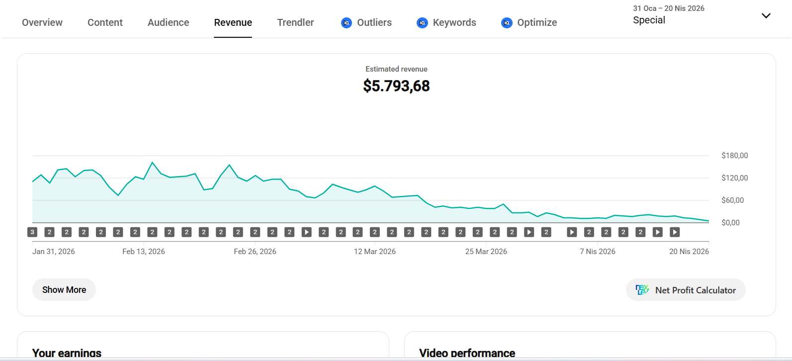Click the first video marker labeled 3
Screen dimensions: 792x361
(x=32, y=232)
